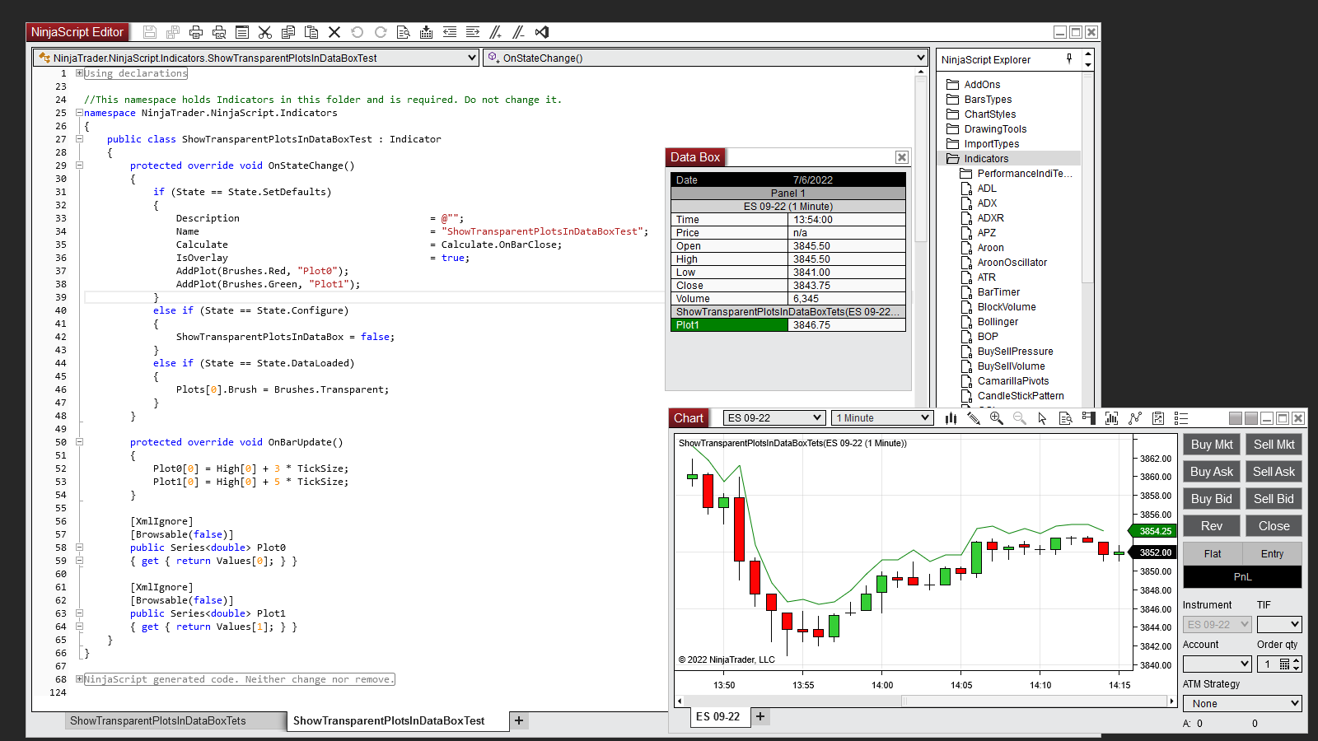Click the Sell Bid button
The height and width of the screenshot is (741, 1318).
pyautogui.click(x=1274, y=499)
